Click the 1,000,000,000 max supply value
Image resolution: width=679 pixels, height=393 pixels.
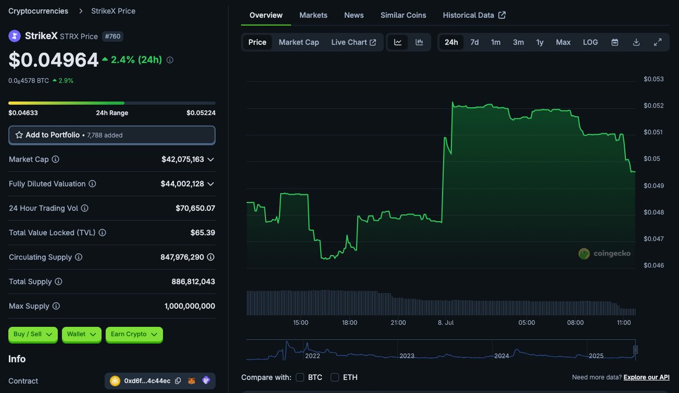click(x=190, y=306)
